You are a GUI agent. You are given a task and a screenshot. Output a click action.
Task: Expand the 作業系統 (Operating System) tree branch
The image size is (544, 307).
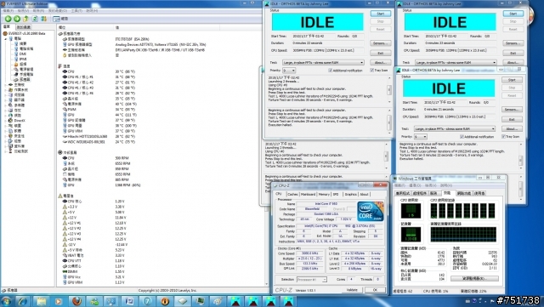pos(6,90)
